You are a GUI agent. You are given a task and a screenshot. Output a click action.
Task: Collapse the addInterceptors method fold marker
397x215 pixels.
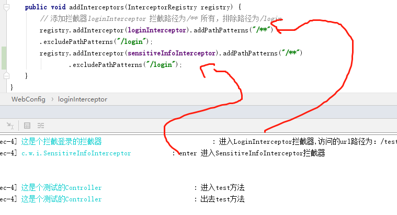point(7,7)
